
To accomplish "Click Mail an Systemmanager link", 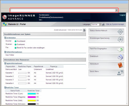I will pos(115,24).
